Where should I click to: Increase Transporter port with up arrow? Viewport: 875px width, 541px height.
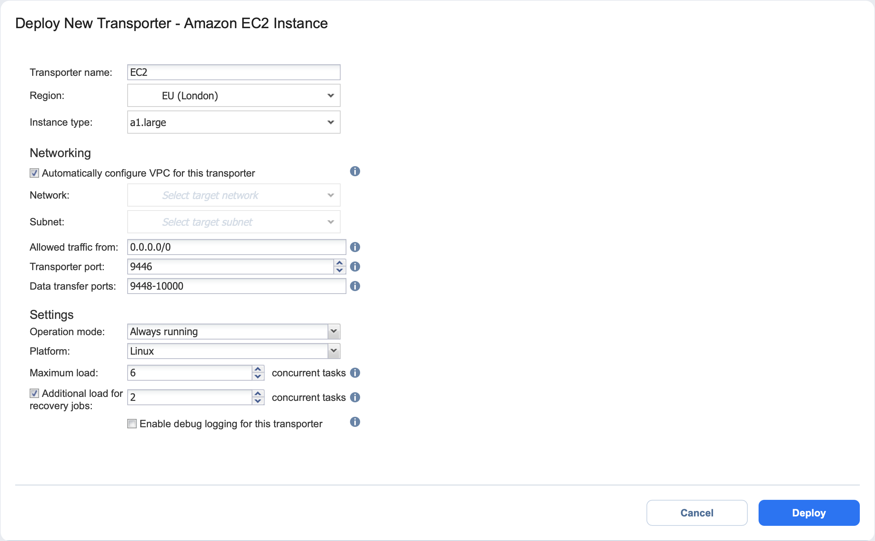coord(340,263)
